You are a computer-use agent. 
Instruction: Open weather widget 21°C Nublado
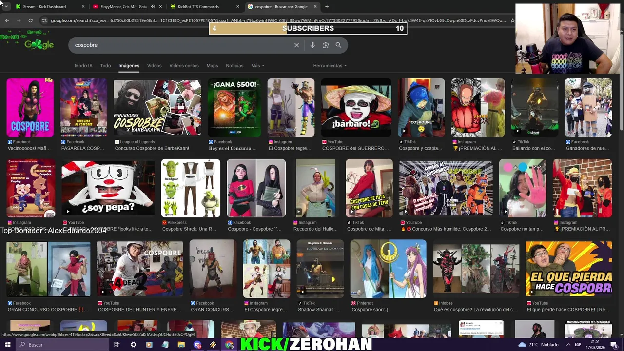(x=538, y=345)
